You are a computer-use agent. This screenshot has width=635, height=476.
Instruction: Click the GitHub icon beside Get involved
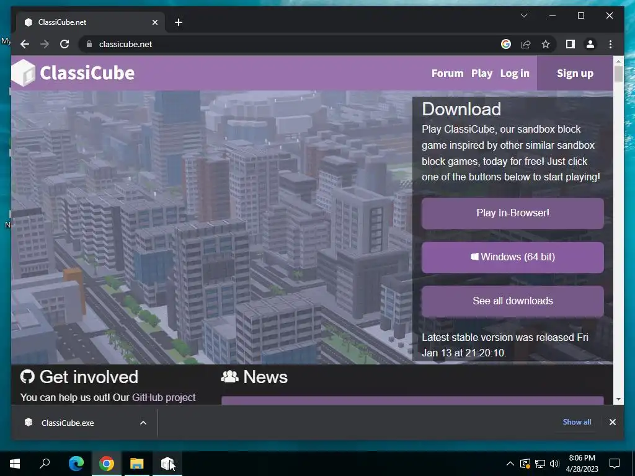pos(27,377)
